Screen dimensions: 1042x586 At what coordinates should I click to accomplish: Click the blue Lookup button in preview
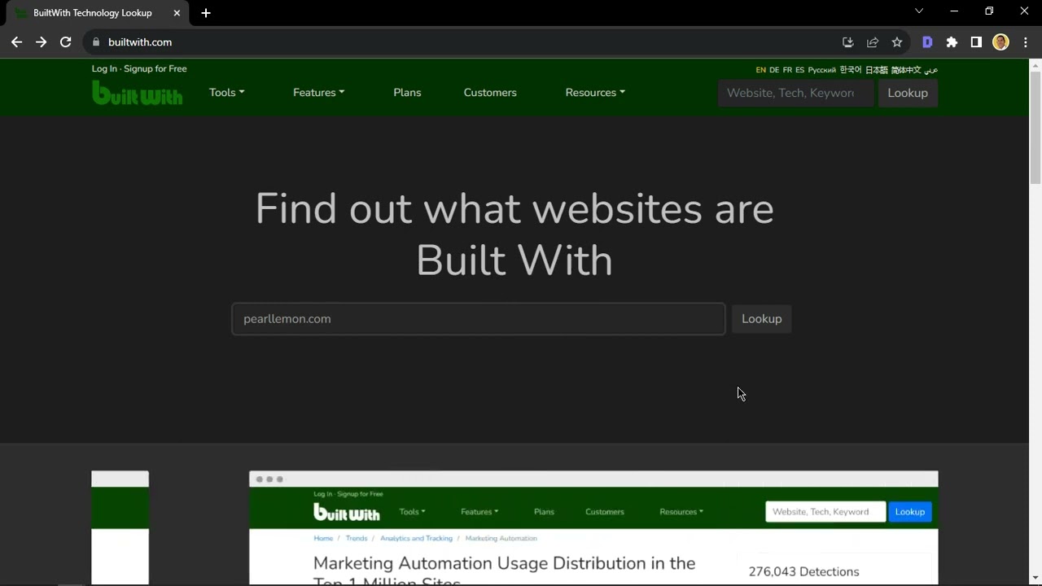910,512
